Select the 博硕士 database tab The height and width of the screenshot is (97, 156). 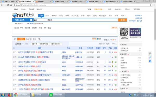click(x=54, y=16)
